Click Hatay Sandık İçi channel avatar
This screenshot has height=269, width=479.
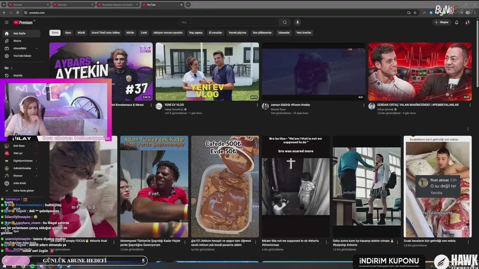tap(159, 106)
